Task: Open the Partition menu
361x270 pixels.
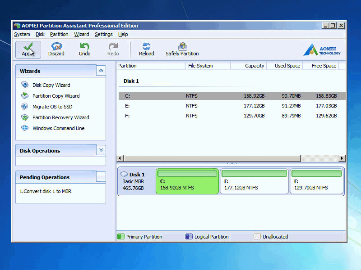Action: coord(59,34)
